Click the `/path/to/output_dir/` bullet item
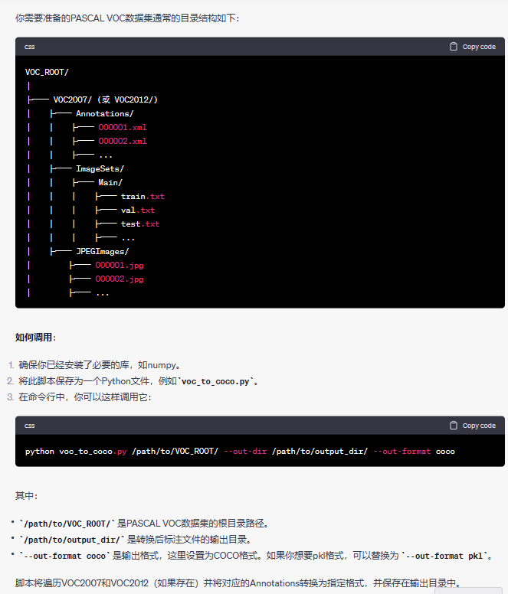Image resolution: width=508 pixels, height=594 pixels. click(x=136, y=540)
